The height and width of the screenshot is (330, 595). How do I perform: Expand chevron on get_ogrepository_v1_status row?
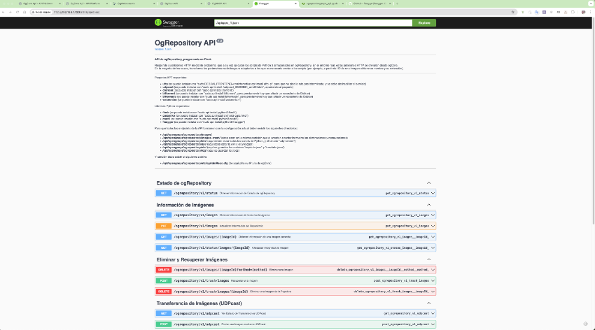coord(432,193)
